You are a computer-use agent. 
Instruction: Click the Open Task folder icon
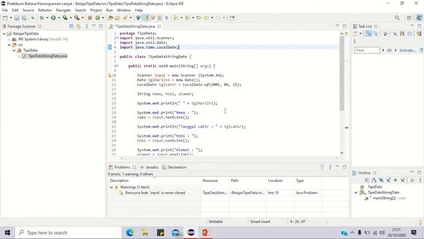click(x=117, y=18)
